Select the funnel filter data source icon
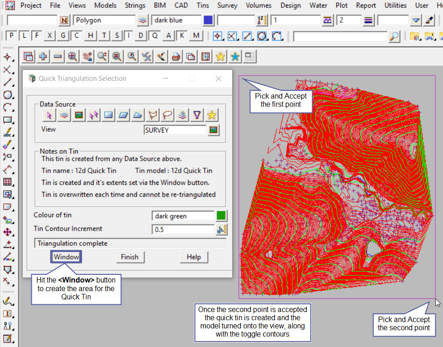Screen dimensions: 443x347 [x=196, y=115]
